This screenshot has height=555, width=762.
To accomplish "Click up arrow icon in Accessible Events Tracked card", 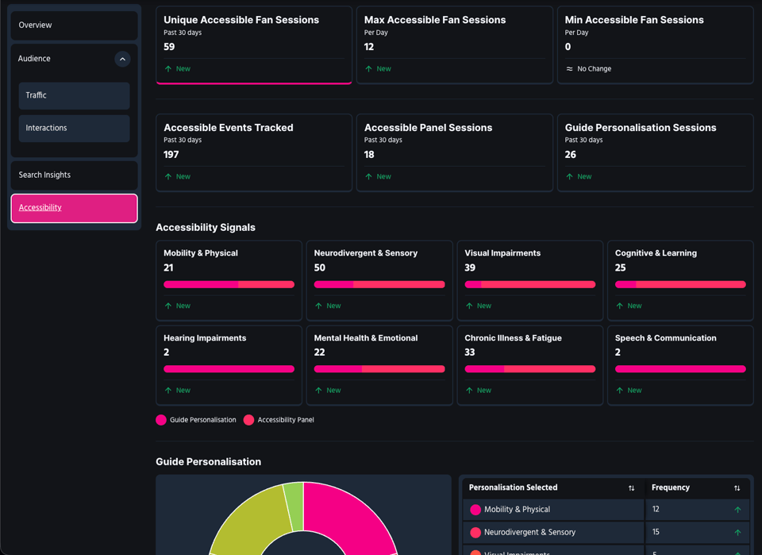I will tap(168, 176).
